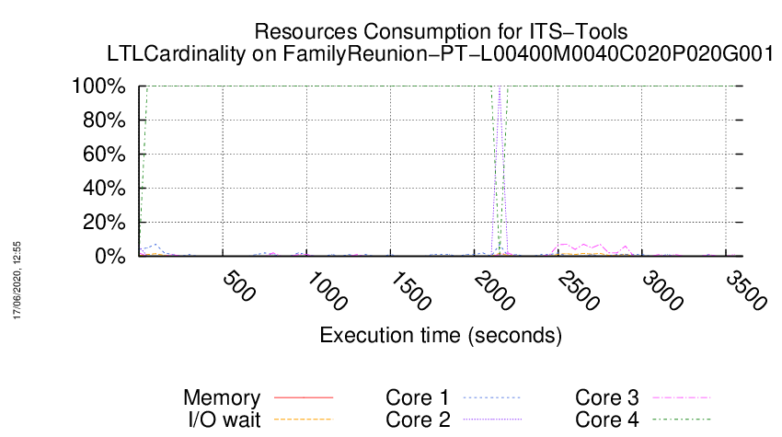The height and width of the screenshot is (437, 782).
Task: Click the 80% y-axis label
Action: (x=104, y=121)
